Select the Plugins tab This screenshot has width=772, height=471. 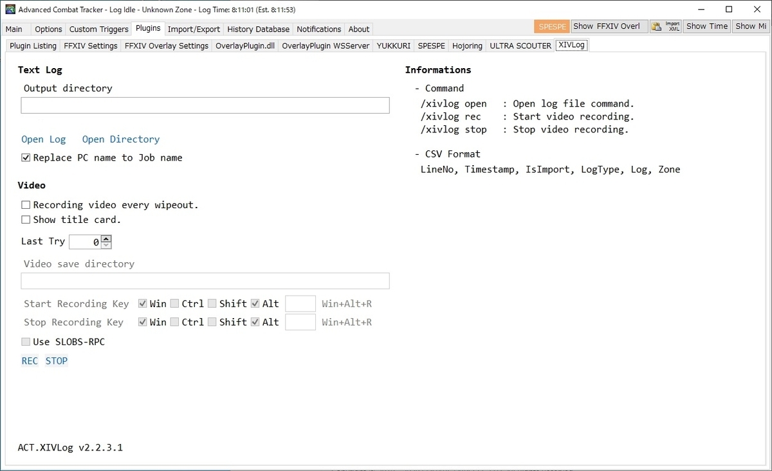(x=148, y=28)
